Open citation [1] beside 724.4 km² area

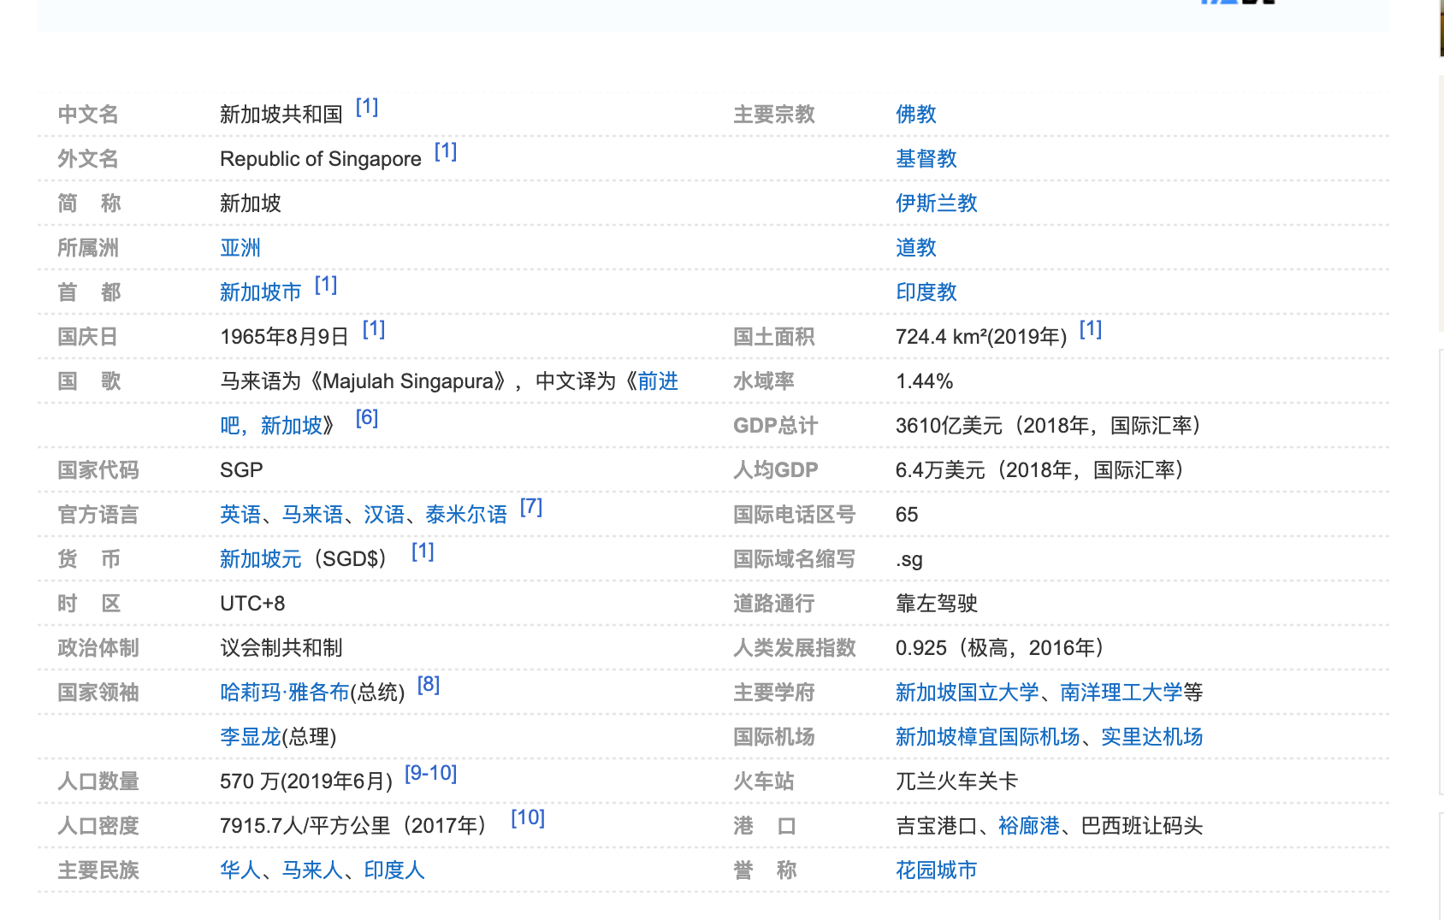(x=1091, y=329)
